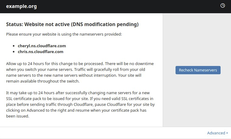Click the example.org site title
Viewport: 231px width, 139px height.
click(21, 6)
